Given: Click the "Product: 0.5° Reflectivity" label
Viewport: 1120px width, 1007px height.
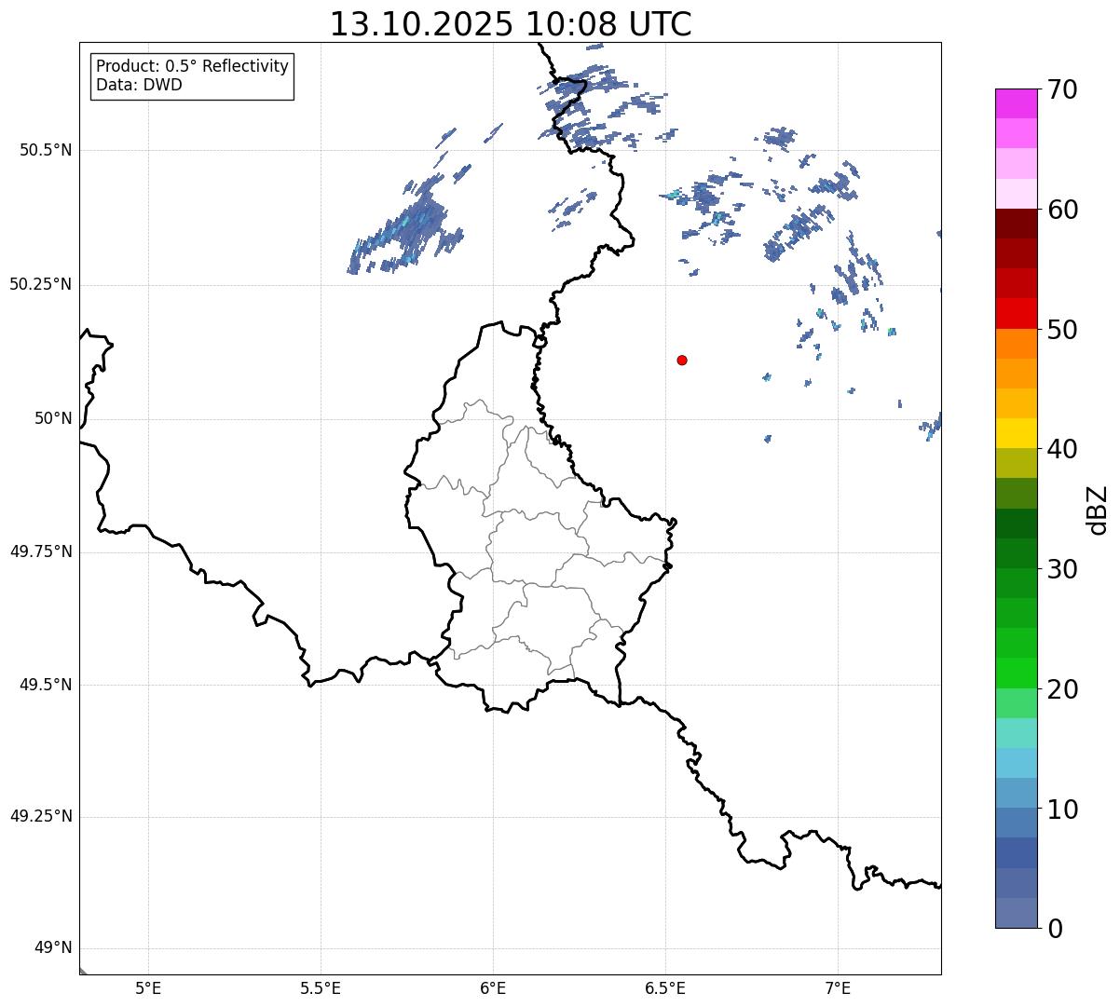Looking at the screenshot, I should coord(192,66).
